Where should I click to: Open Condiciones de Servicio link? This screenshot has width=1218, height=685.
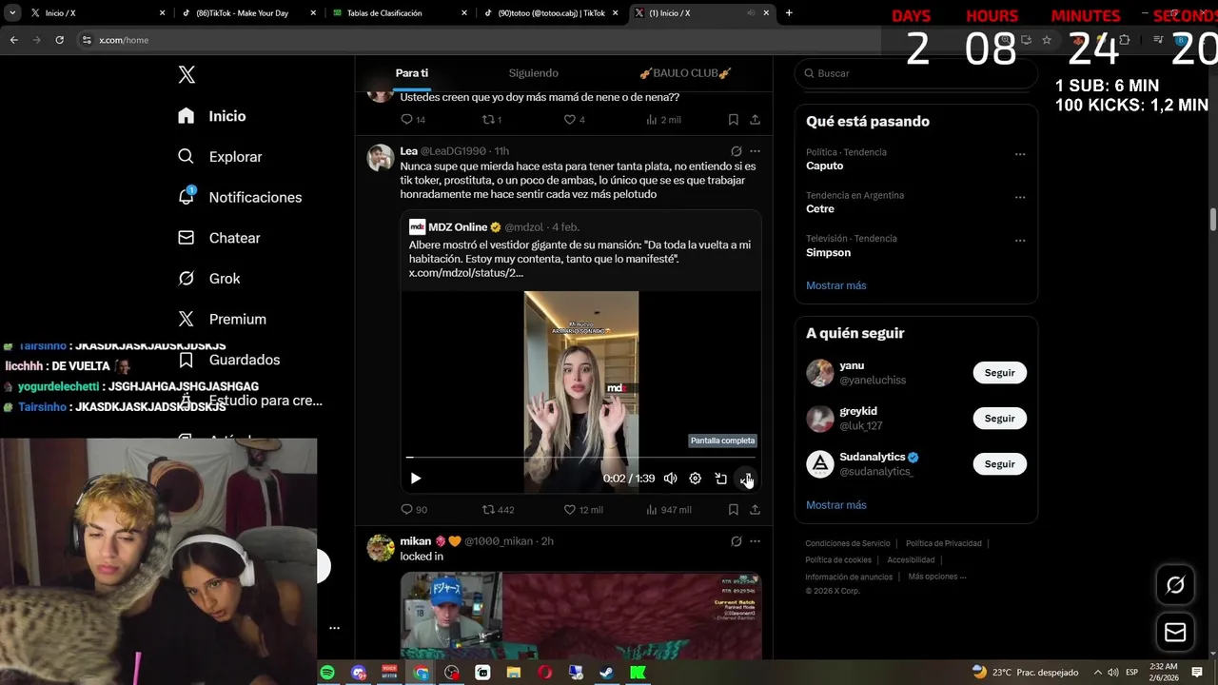(848, 543)
